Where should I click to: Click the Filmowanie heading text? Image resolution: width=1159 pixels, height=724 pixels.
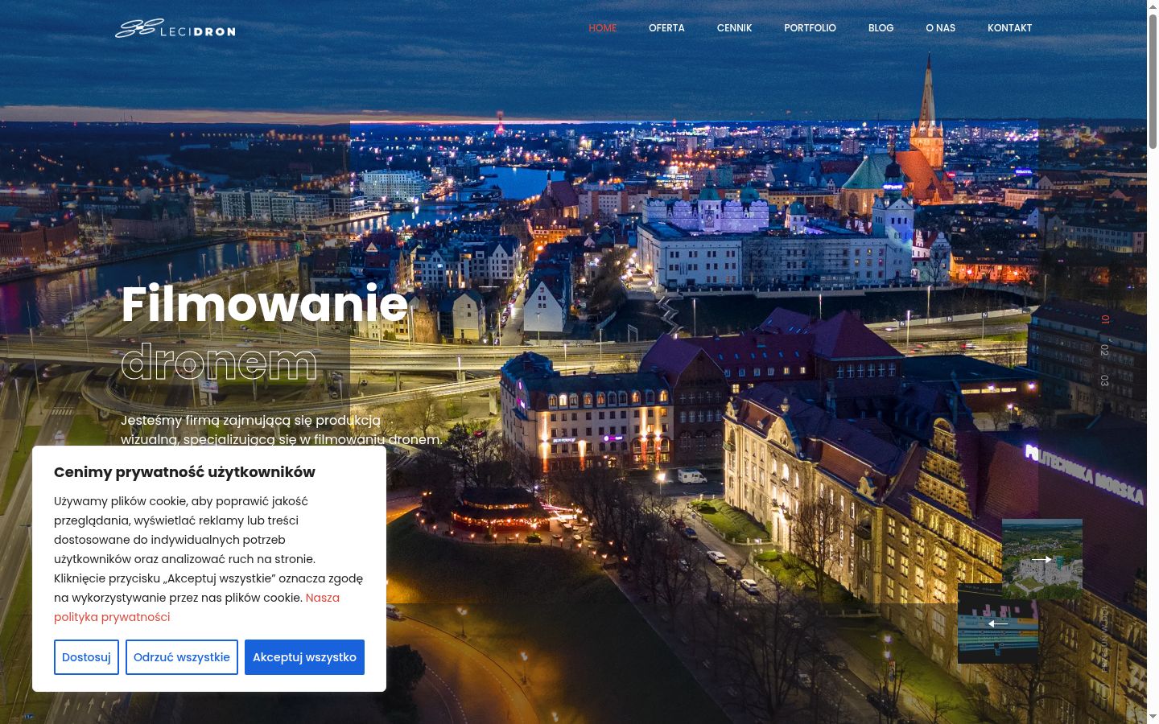tap(265, 304)
